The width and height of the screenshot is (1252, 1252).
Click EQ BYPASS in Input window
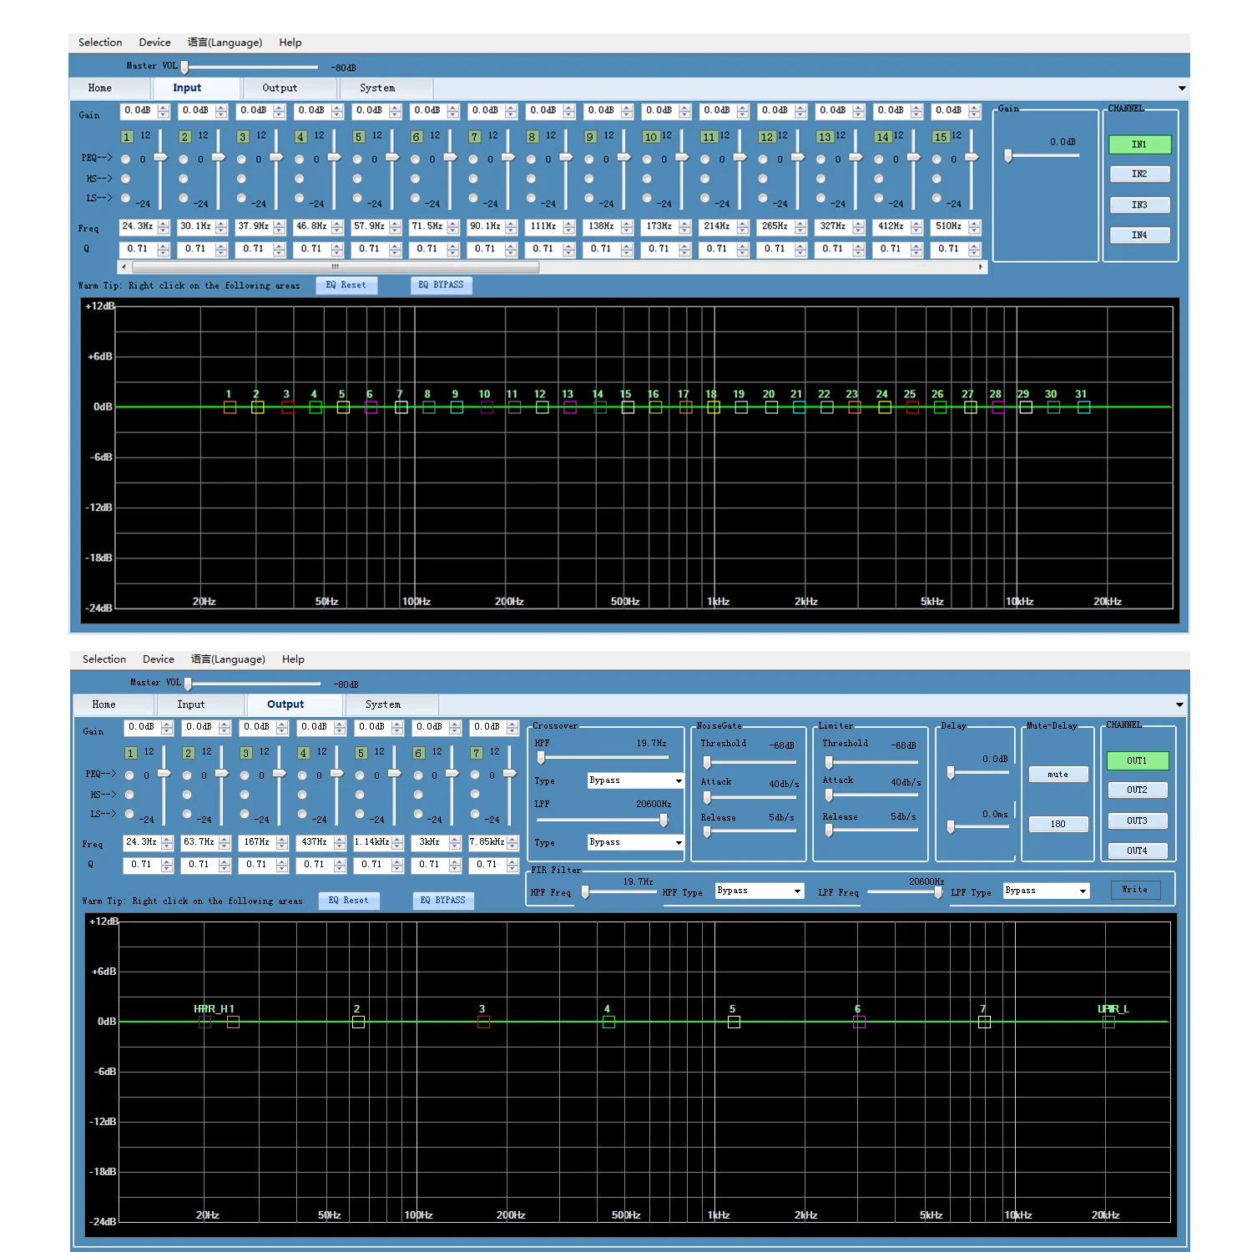[x=442, y=285]
